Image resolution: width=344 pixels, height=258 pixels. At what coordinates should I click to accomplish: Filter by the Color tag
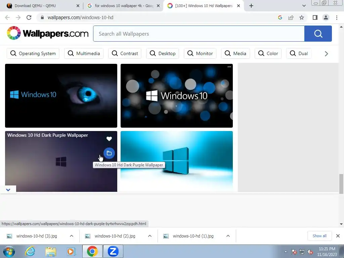pos(268,53)
